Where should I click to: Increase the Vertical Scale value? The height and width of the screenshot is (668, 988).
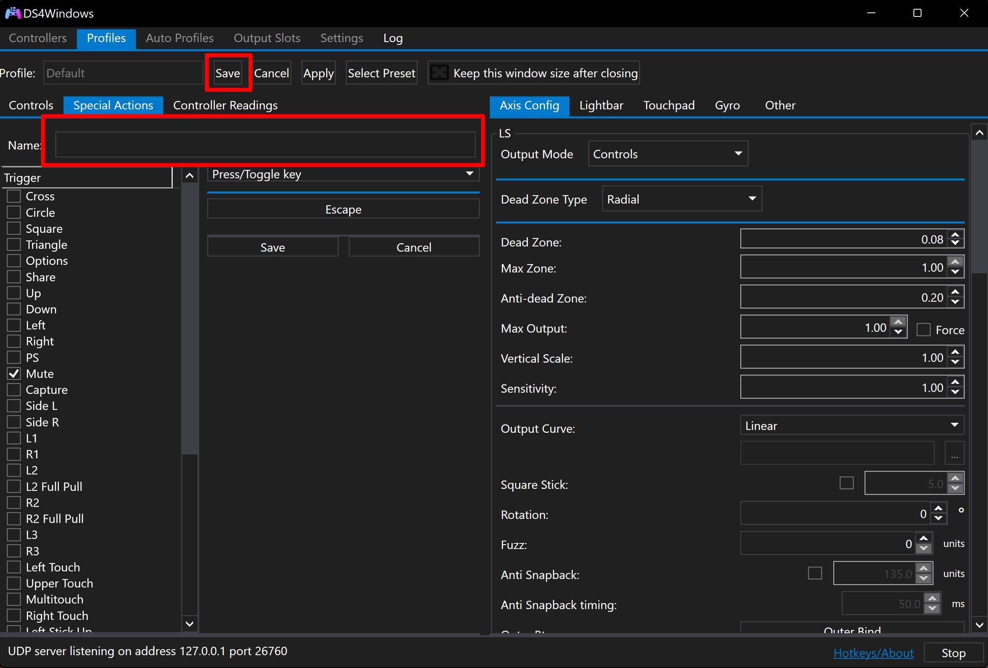(955, 352)
